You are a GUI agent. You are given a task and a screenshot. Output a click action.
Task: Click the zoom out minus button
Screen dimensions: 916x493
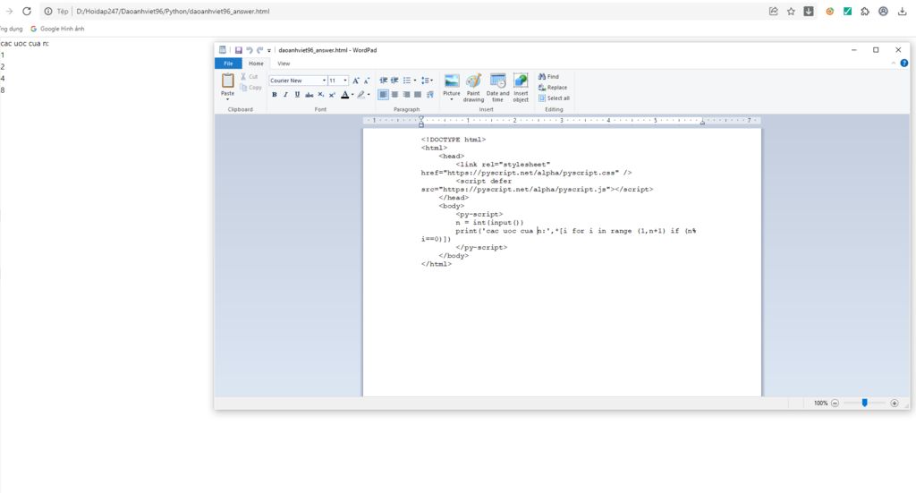pyautogui.click(x=835, y=403)
